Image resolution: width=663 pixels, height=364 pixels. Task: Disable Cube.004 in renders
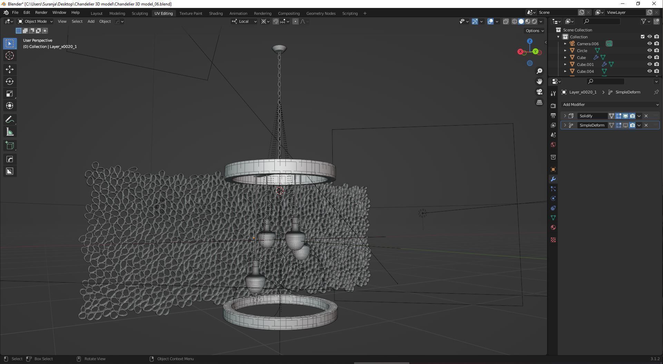pyautogui.click(x=656, y=71)
